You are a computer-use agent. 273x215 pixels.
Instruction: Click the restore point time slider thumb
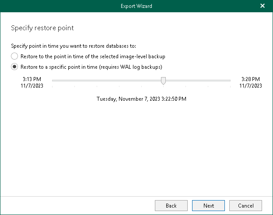point(163,81)
